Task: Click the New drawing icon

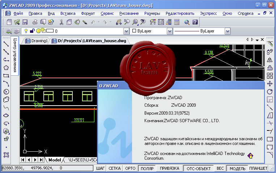Action: [x=9, y=22]
